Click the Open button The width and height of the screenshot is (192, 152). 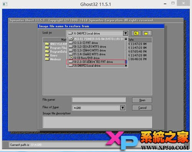click(142, 100)
